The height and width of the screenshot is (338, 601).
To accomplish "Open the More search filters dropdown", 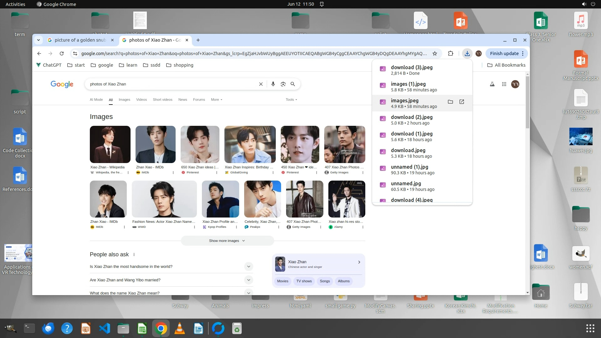I will point(217,100).
